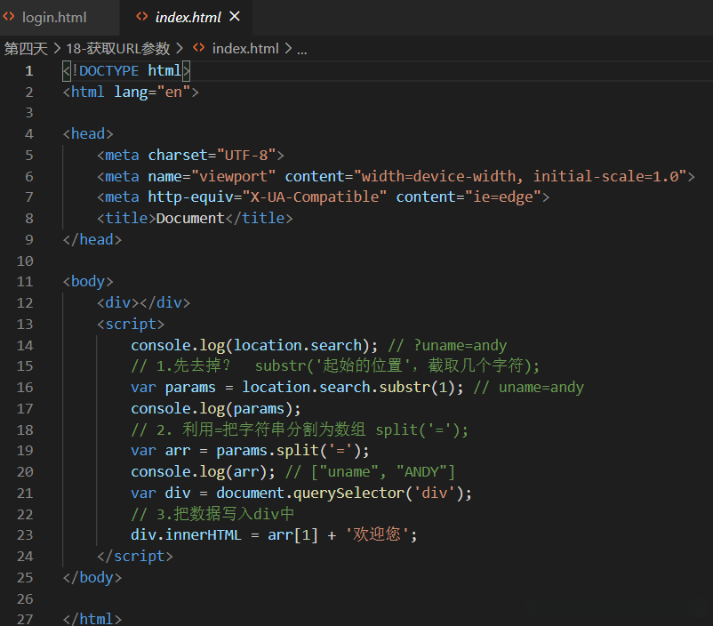Select the index.html editor tab
The height and width of the screenshot is (626, 713).
[188, 17]
